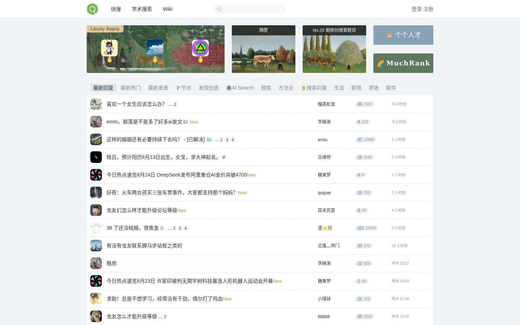Open the 学途 tab
The image size is (520, 325).
click(374, 88)
